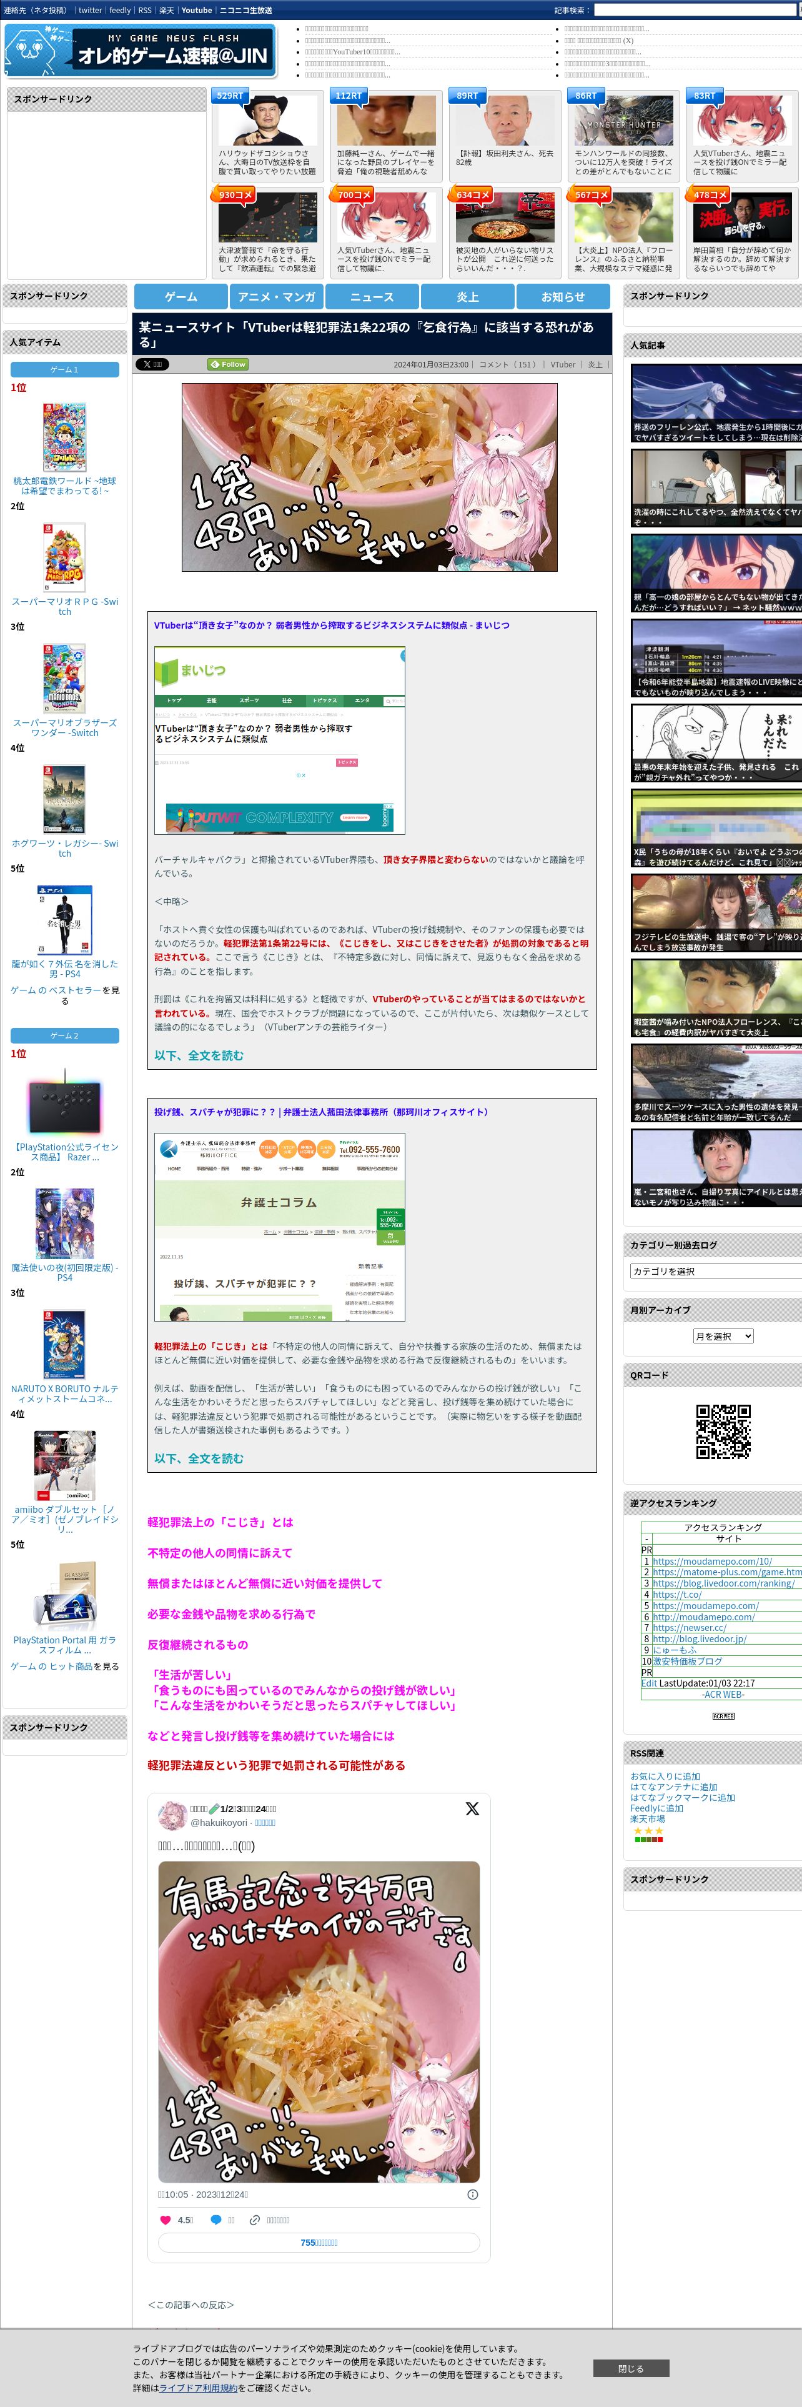Screen dimensions: 802x2407
Task: Click the ゲーム2 ranking tab in sidebar
Action: point(64,1035)
